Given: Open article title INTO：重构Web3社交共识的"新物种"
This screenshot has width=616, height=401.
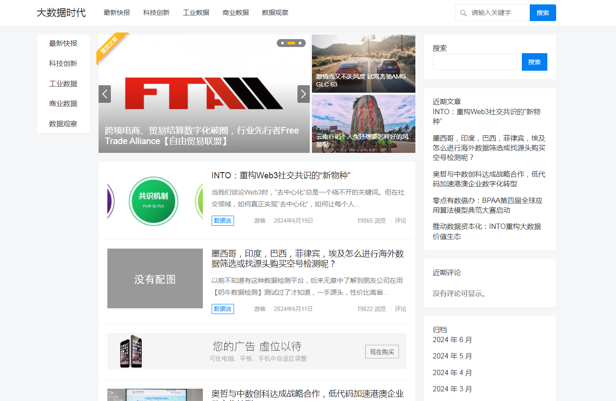Looking at the screenshot, I should point(281,175).
